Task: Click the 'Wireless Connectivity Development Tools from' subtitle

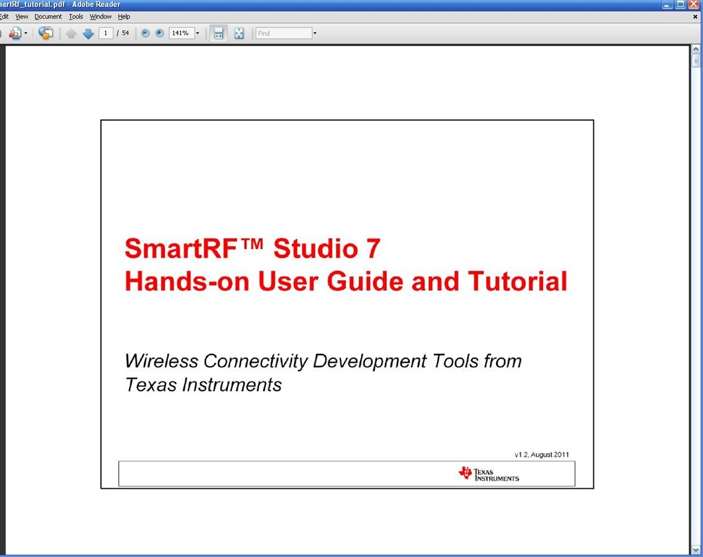Action: 323,361
